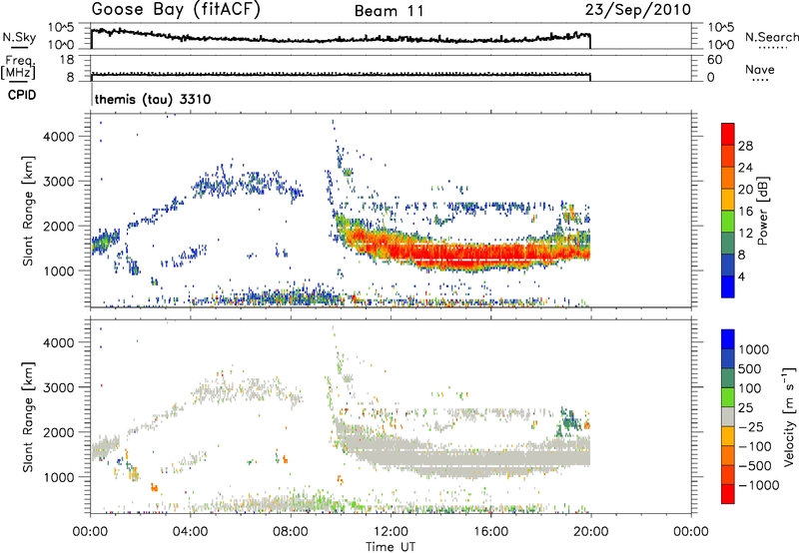Click the power panel's 2000 range tick
The height and width of the screenshot is (553, 799).
59,226
